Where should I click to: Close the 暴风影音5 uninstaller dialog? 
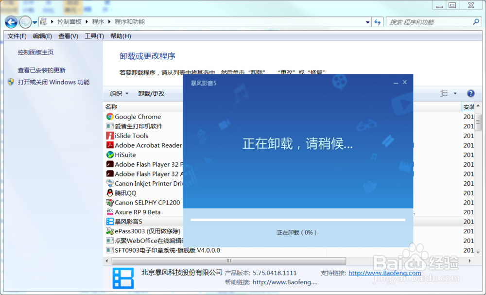[x=404, y=82]
